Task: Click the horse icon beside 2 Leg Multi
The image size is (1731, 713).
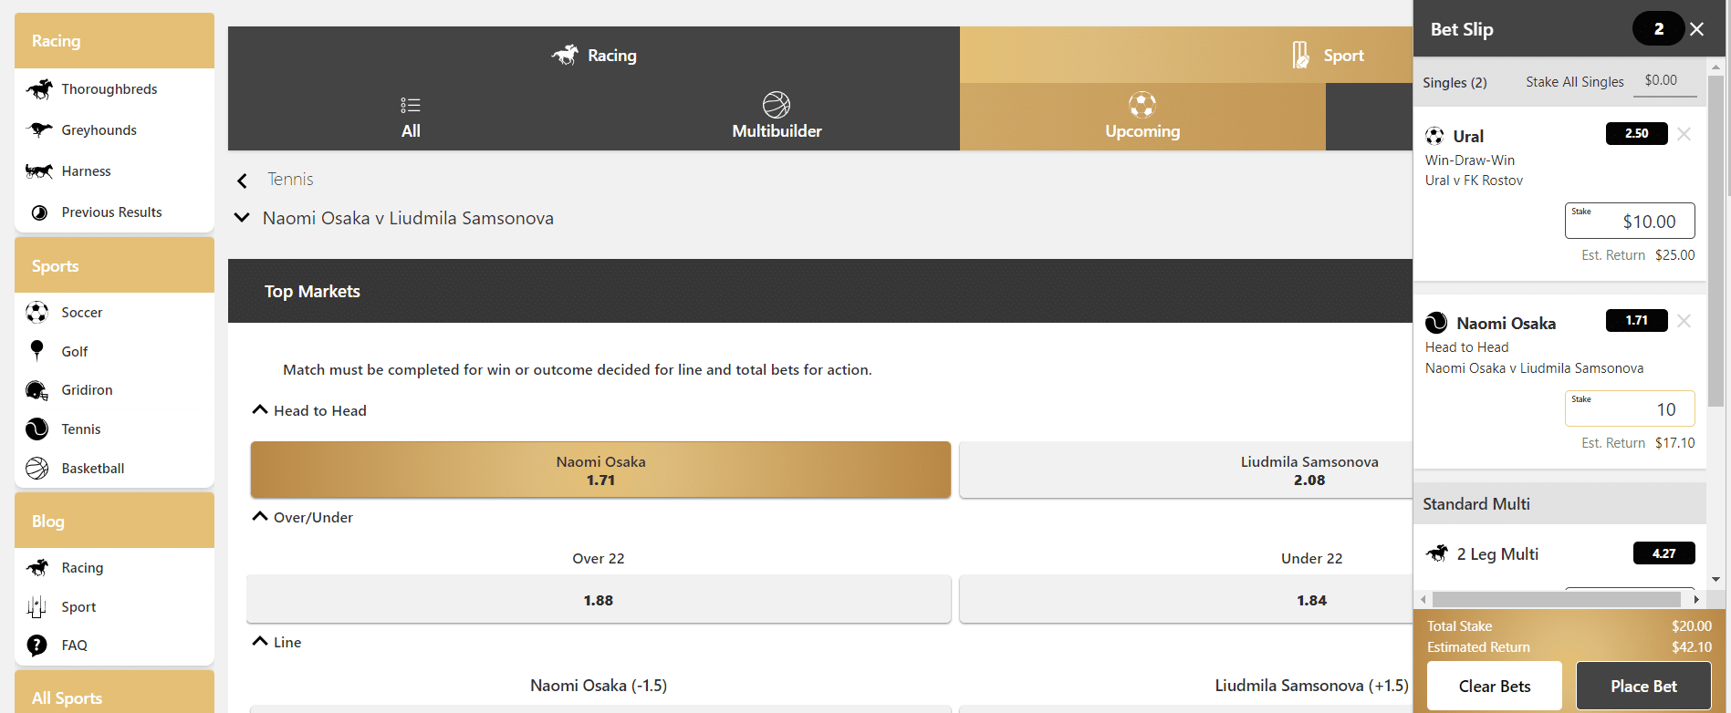Action: pos(1437,553)
